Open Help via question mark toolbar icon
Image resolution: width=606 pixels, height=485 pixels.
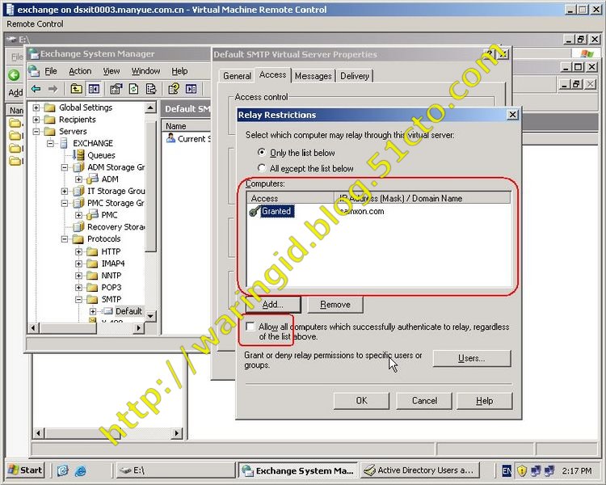[x=173, y=89]
